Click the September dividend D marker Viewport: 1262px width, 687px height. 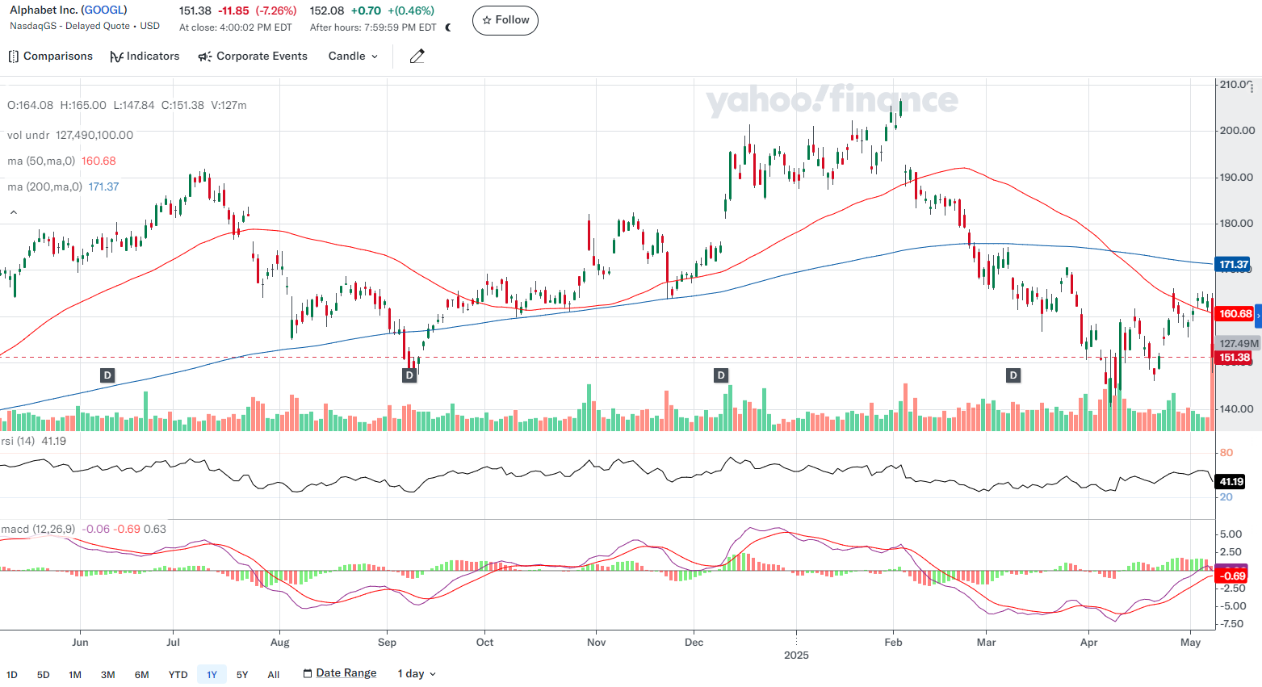[410, 375]
